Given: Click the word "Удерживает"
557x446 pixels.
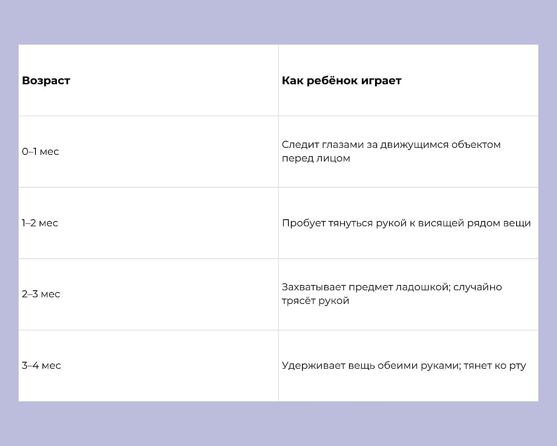Looking at the screenshot, I should [314, 365].
